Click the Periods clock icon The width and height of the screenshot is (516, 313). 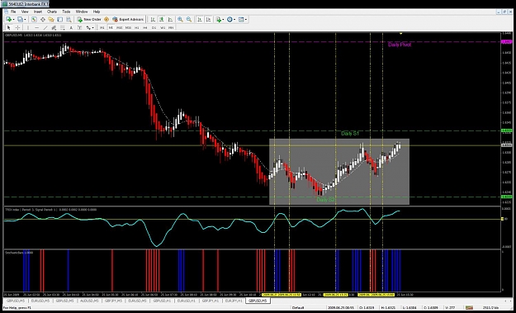[x=230, y=20]
